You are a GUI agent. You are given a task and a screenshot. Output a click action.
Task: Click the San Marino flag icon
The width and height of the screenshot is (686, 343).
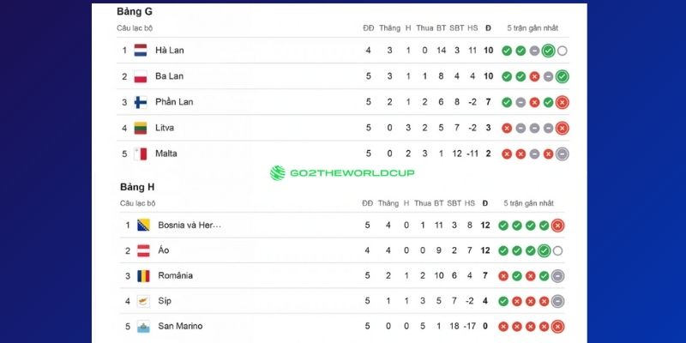point(143,326)
